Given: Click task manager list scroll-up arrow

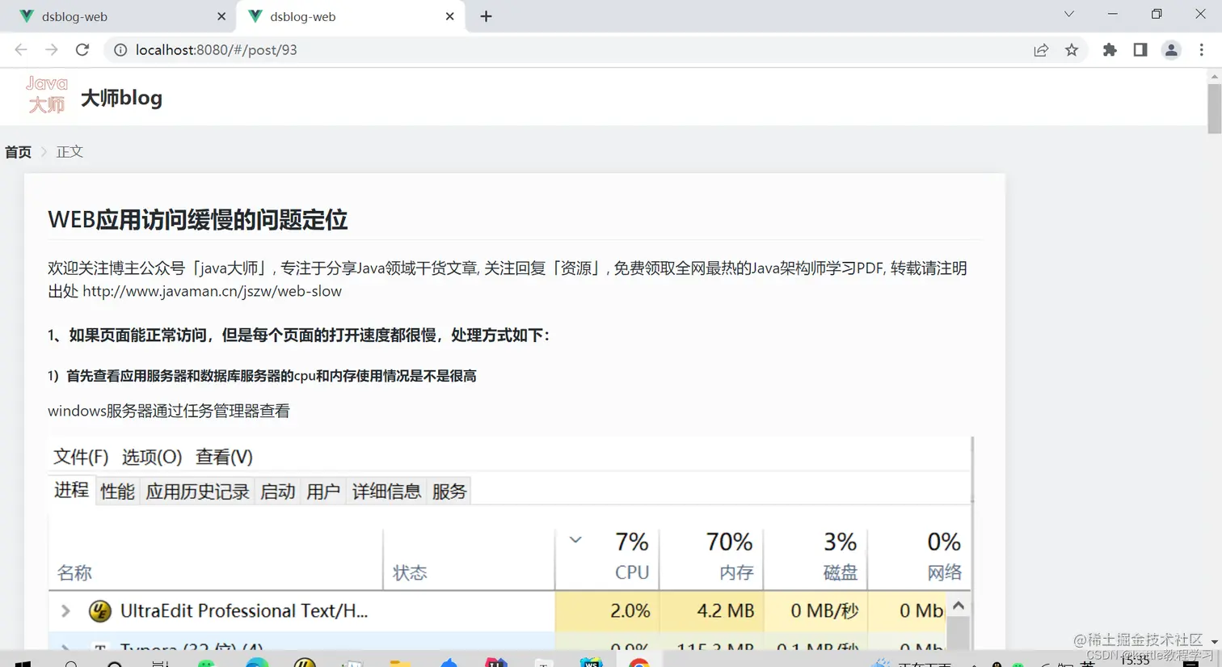Looking at the screenshot, I should [959, 606].
